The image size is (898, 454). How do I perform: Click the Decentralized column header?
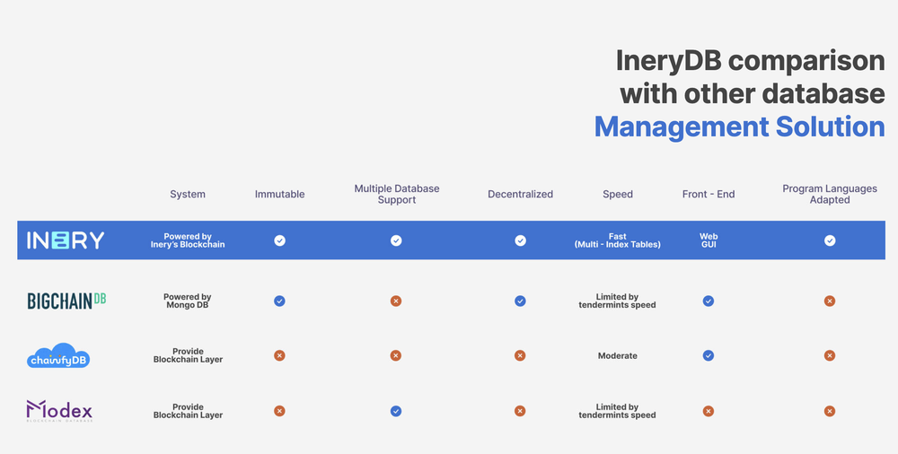520,194
